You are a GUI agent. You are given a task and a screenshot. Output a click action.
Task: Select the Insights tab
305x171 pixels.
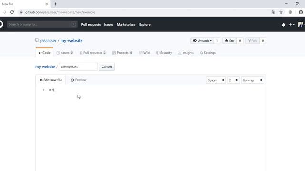point(186,53)
